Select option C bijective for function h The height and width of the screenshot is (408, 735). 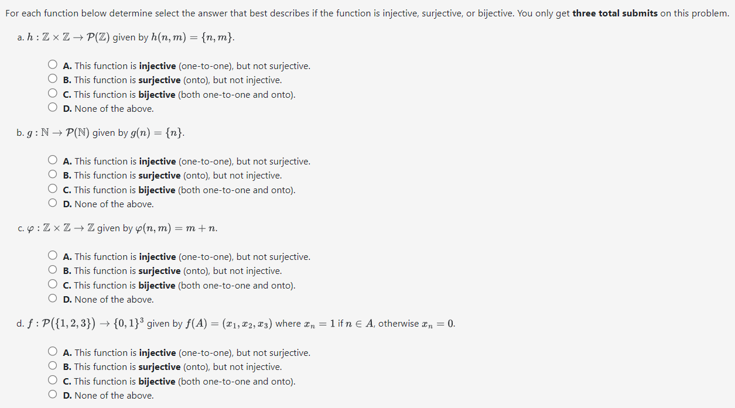coord(52,92)
